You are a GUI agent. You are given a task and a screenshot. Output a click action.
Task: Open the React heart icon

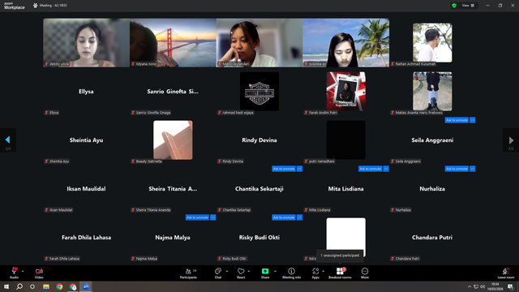point(241,271)
